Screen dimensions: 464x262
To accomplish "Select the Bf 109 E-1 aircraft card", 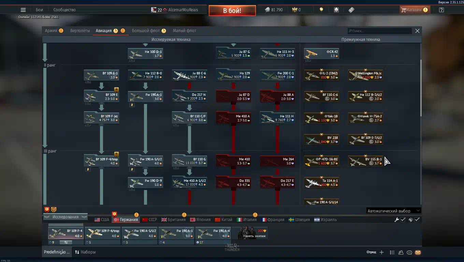I will tap(101, 75).
